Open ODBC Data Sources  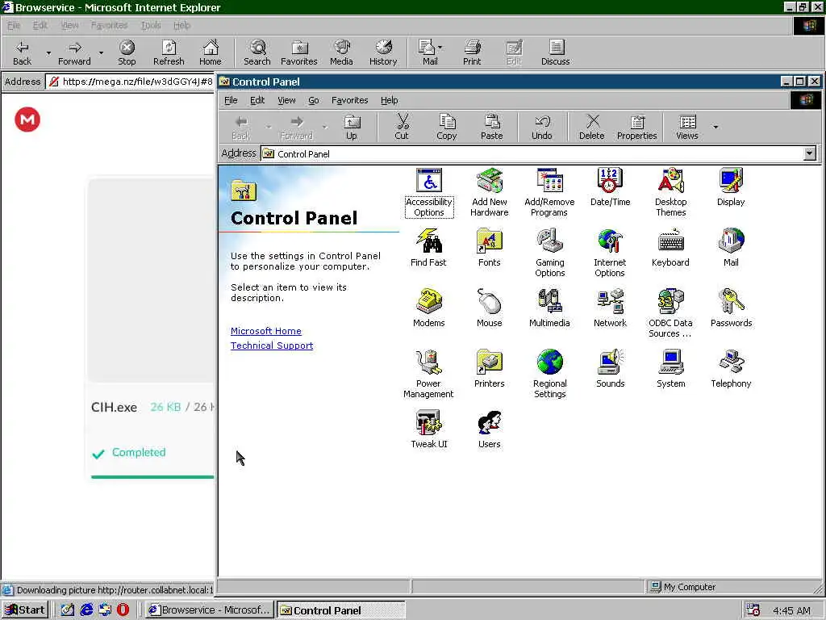pos(670,314)
